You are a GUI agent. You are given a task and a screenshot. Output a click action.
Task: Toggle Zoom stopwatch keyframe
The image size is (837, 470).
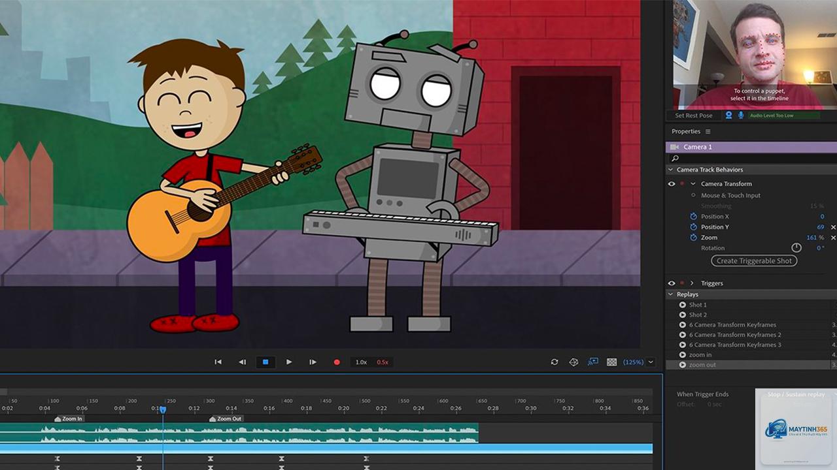pos(694,237)
